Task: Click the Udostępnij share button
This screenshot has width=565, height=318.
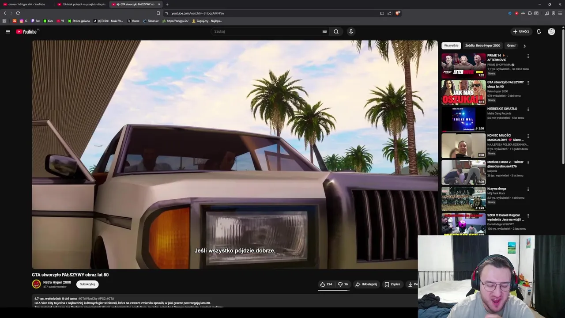Action: pos(366,284)
